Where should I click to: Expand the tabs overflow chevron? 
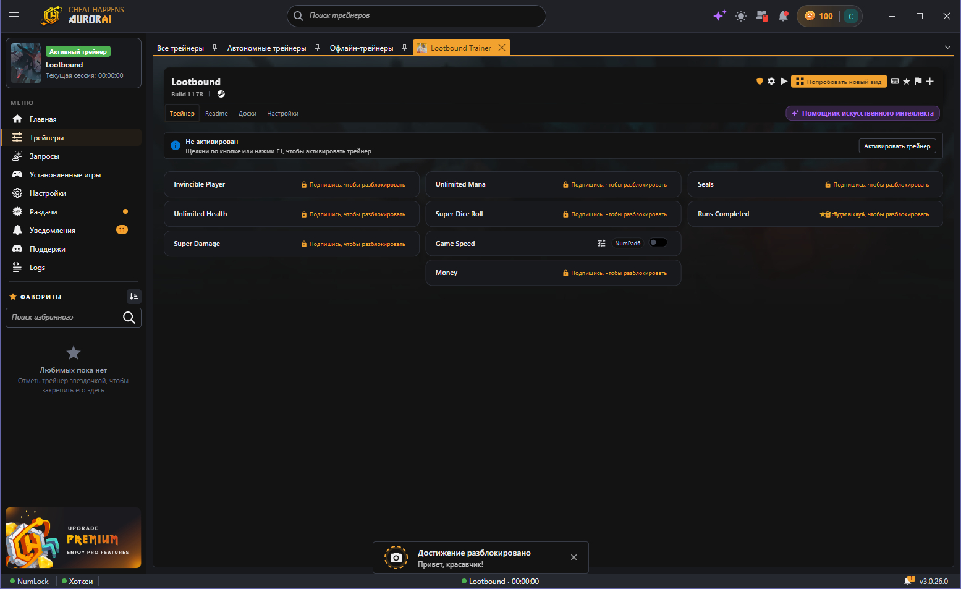(947, 48)
